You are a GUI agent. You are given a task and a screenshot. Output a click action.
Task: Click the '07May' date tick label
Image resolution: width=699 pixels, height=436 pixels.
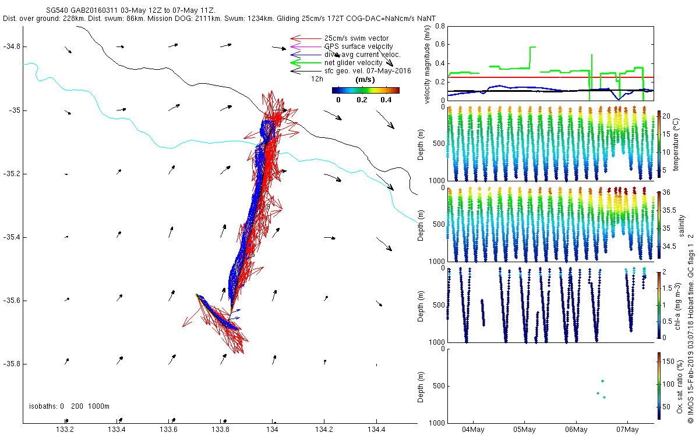(x=628, y=430)
